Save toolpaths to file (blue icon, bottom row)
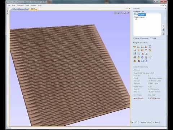 coord(142,61)
